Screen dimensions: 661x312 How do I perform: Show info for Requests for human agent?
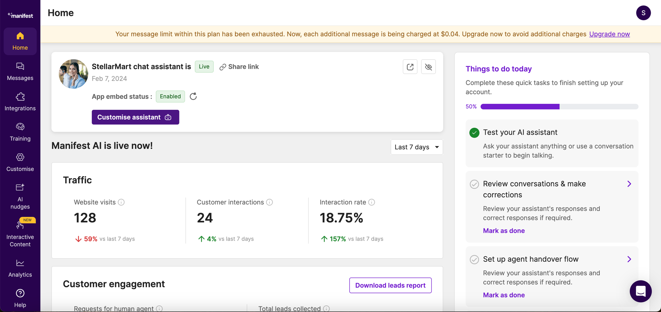tap(159, 309)
